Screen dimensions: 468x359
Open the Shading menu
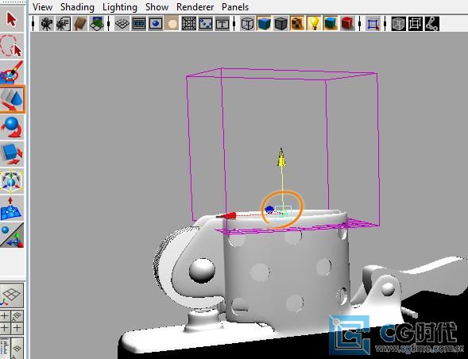point(77,7)
